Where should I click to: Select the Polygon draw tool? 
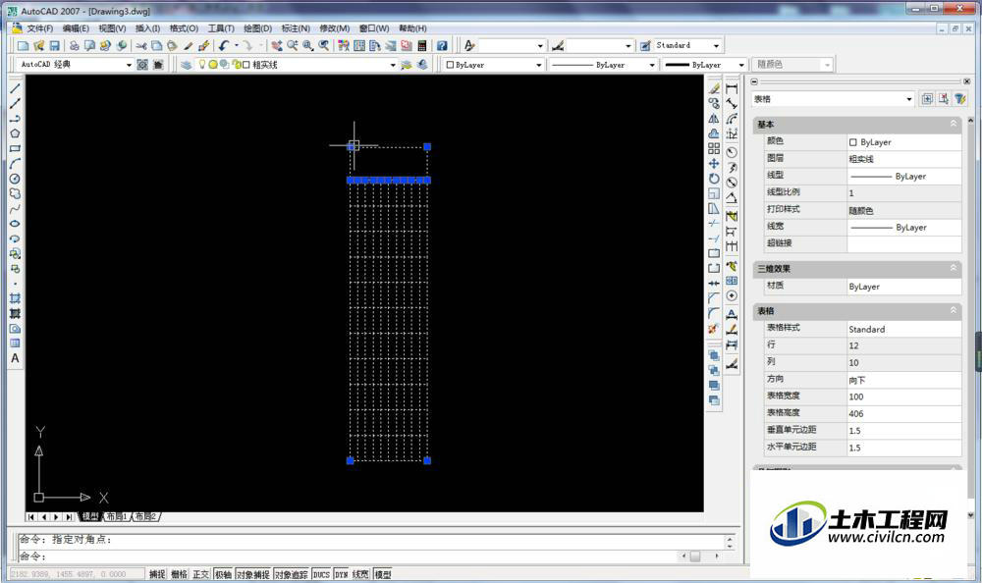(x=15, y=133)
